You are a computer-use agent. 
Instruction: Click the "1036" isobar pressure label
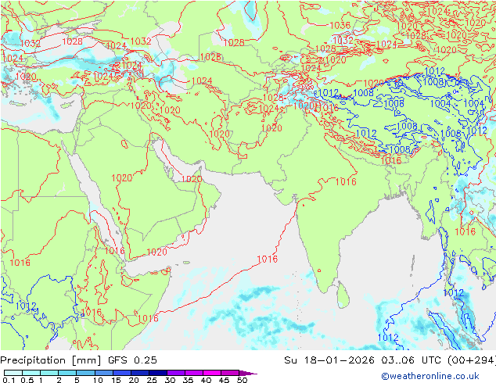click(340, 25)
